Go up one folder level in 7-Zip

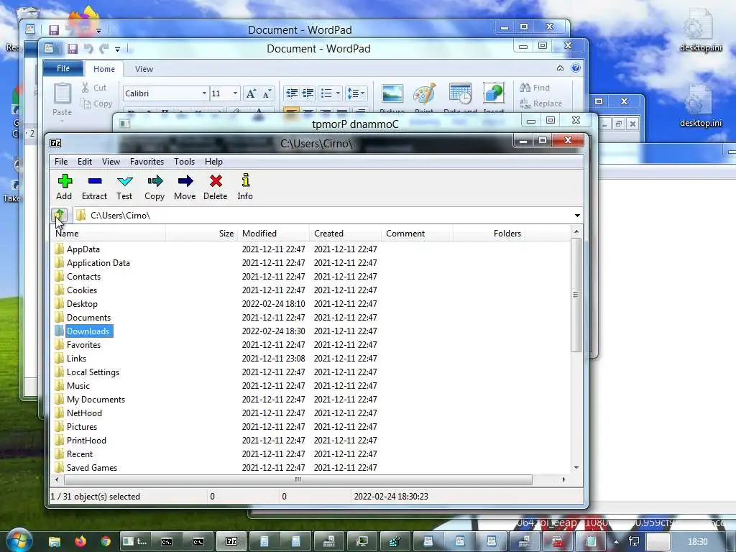59,216
